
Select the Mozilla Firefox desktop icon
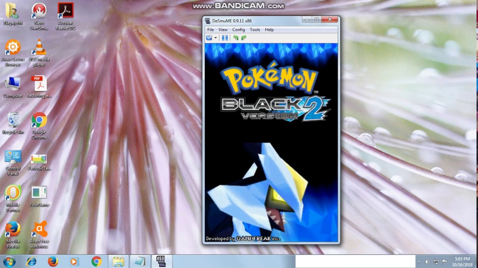(x=13, y=235)
